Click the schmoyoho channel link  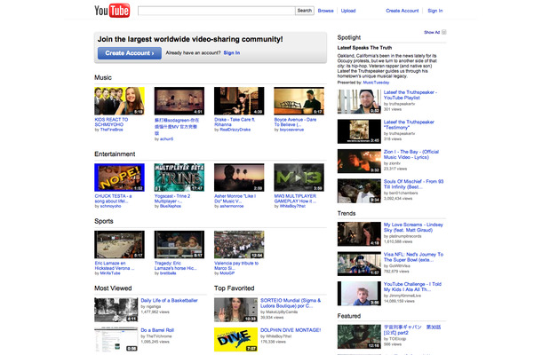110,206
